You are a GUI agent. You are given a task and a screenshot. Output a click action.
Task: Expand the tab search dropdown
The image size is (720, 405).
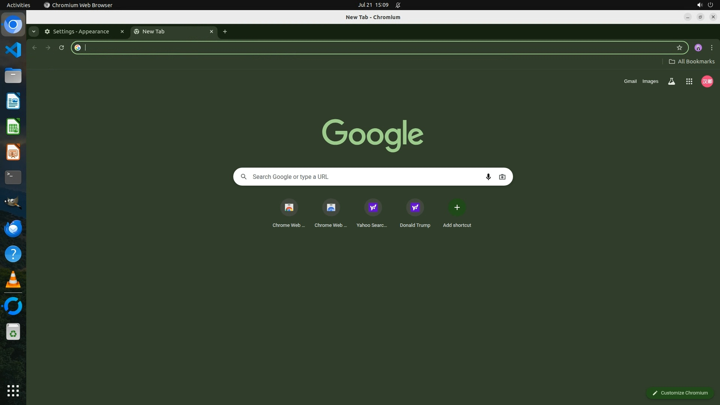pyautogui.click(x=34, y=31)
